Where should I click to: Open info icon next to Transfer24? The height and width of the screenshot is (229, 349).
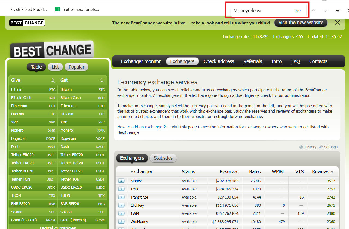(121, 197)
